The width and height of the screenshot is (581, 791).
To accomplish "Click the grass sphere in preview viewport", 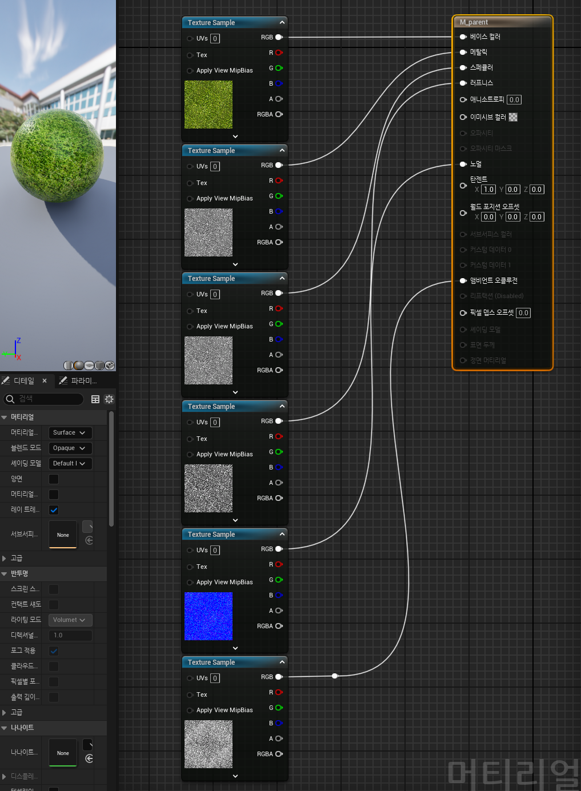I will click(57, 156).
